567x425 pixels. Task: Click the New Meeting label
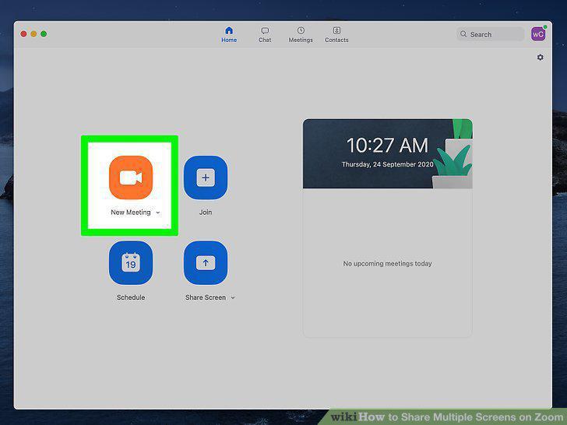[x=131, y=212]
